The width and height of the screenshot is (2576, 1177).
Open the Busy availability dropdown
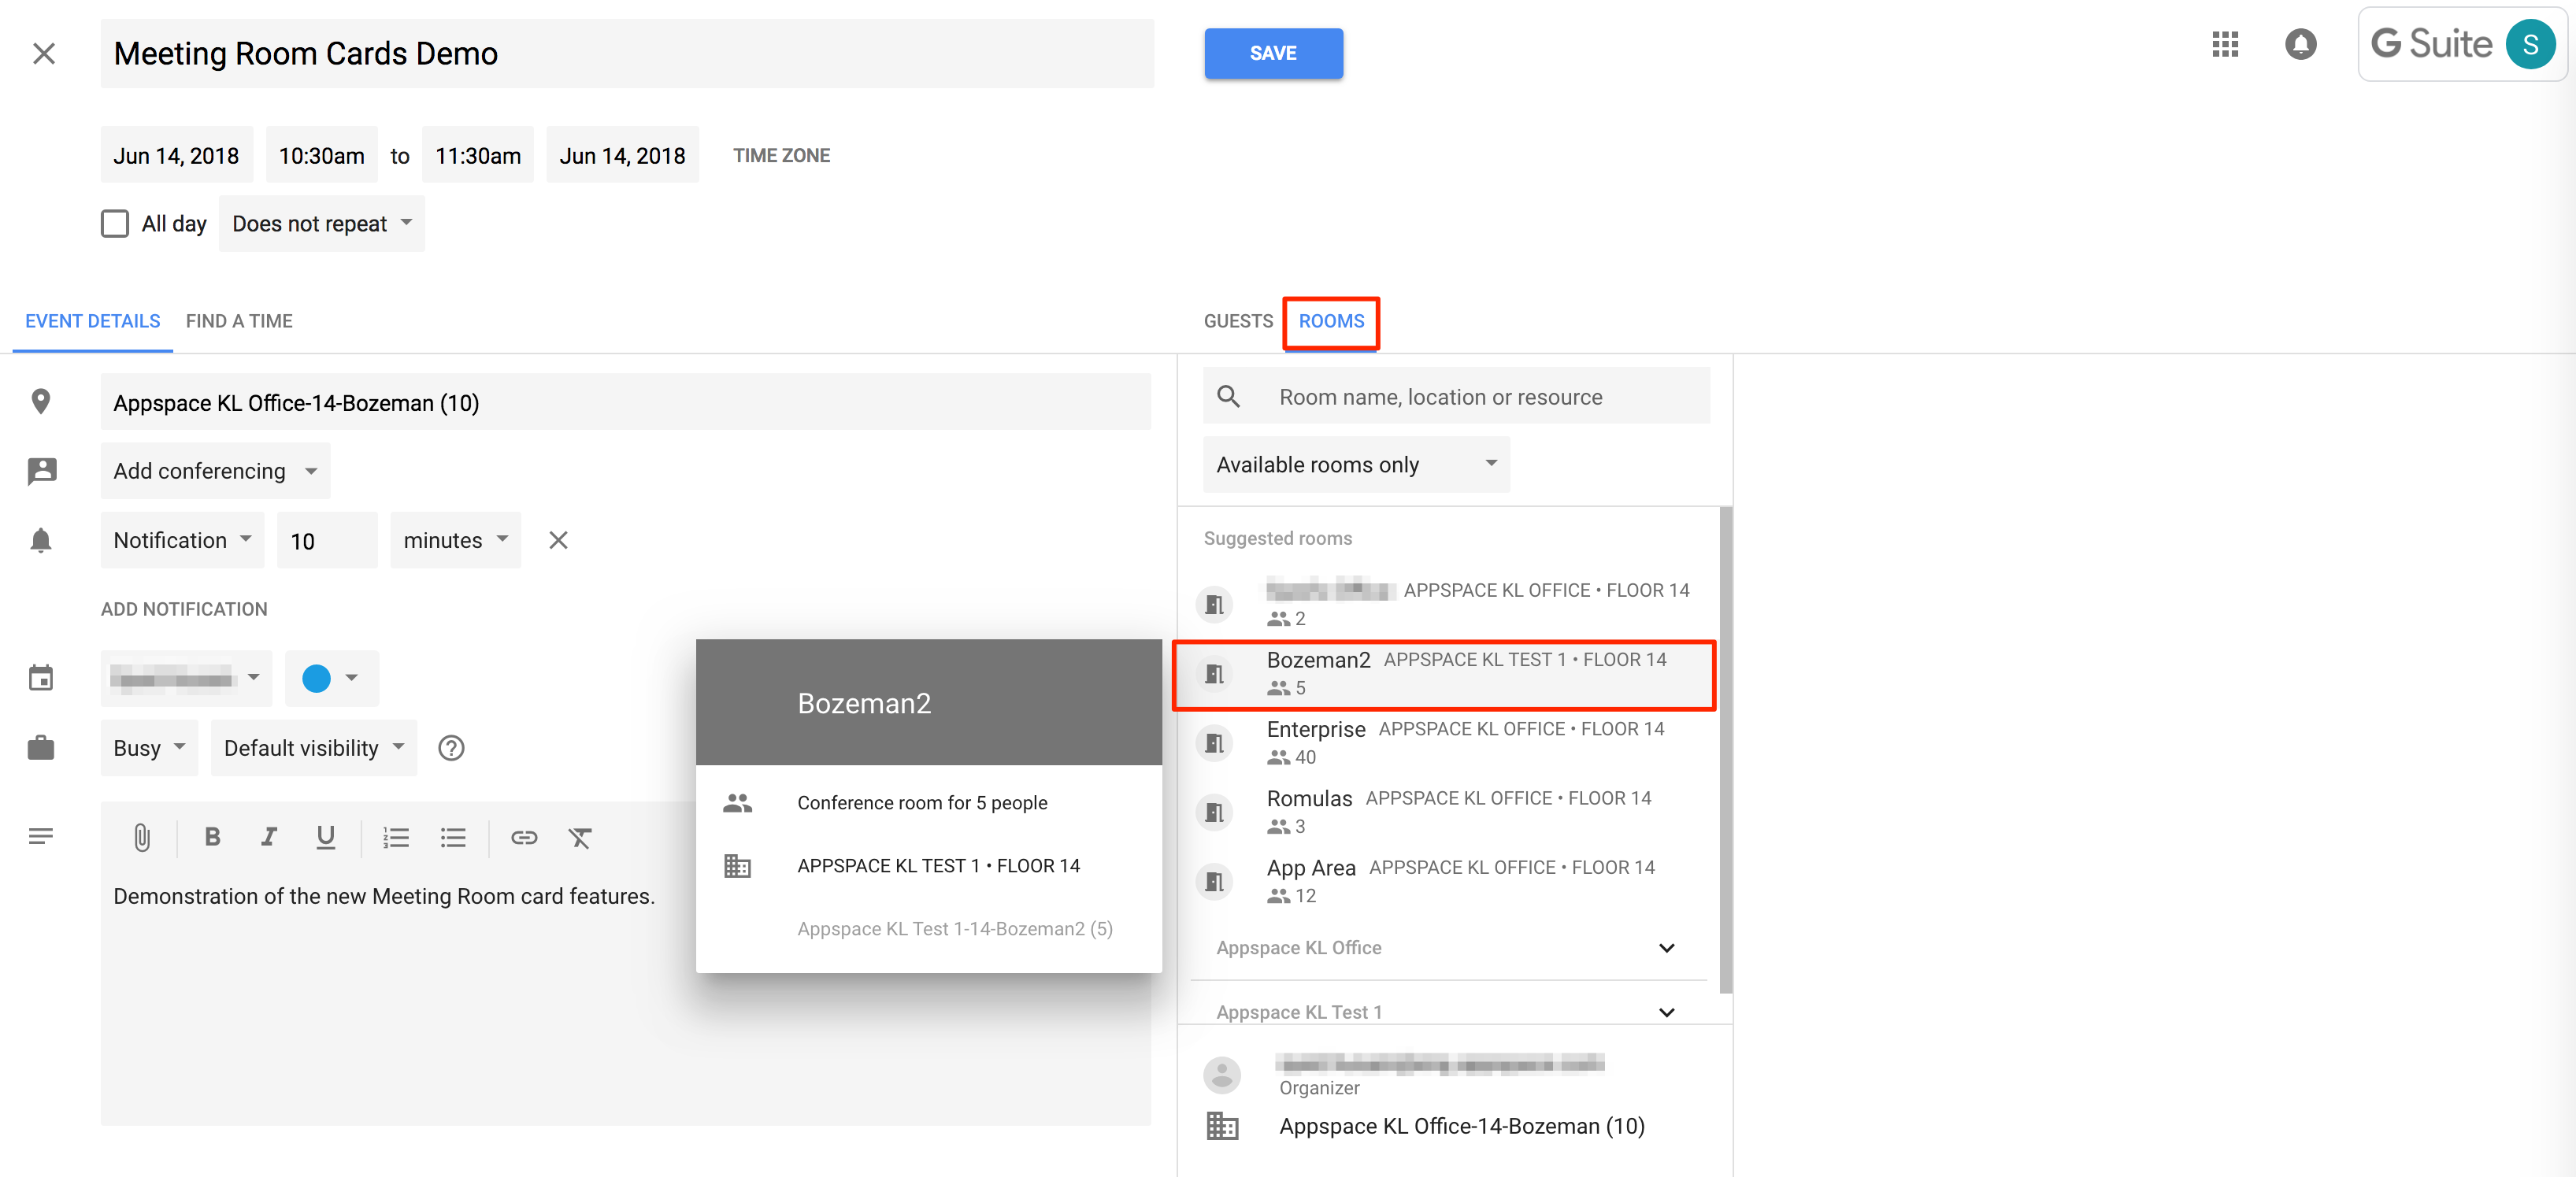pyautogui.click(x=149, y=748)
